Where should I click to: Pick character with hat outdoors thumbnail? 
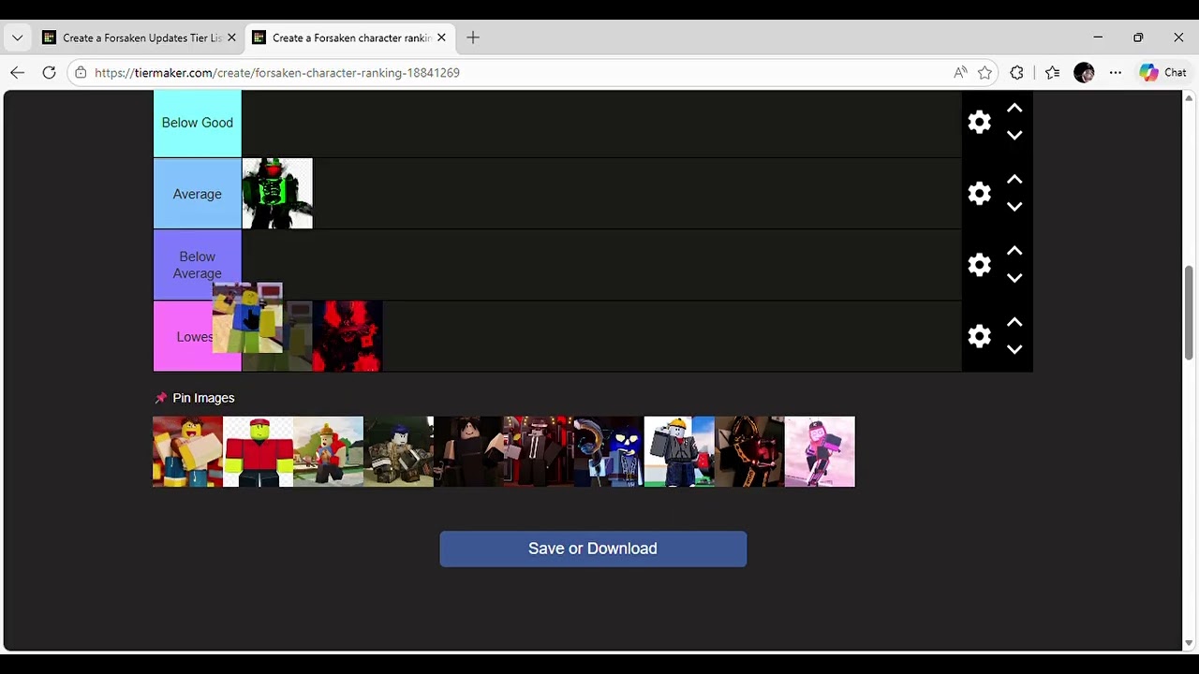click(328, 452)
